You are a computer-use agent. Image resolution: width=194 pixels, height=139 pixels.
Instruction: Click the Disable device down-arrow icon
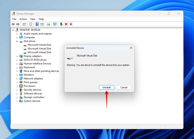[x=71, y=24]
